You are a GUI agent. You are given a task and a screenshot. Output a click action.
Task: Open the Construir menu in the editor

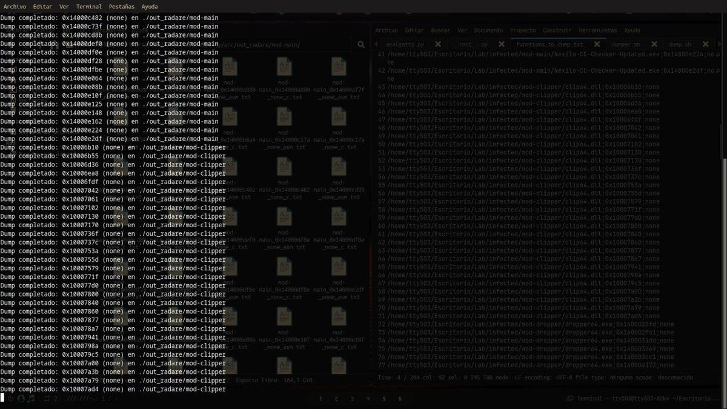coord(556,30)
